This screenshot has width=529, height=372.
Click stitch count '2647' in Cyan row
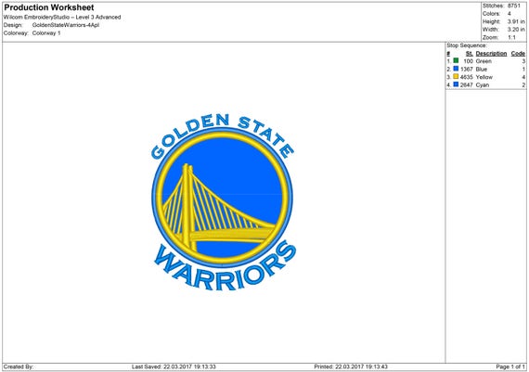click(x=467, y=85)
